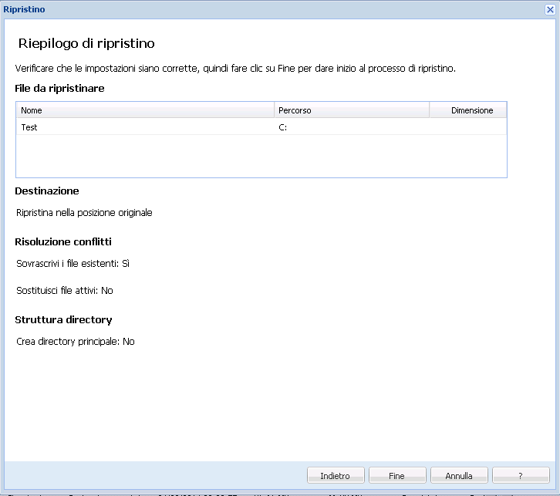Click the Dimensione column header
The height and width of the screenshot is (496, 560).
click(467, 110)
